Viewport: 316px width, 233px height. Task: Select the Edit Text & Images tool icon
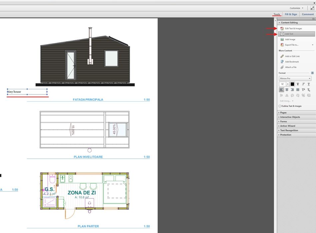tap(282, 29)
